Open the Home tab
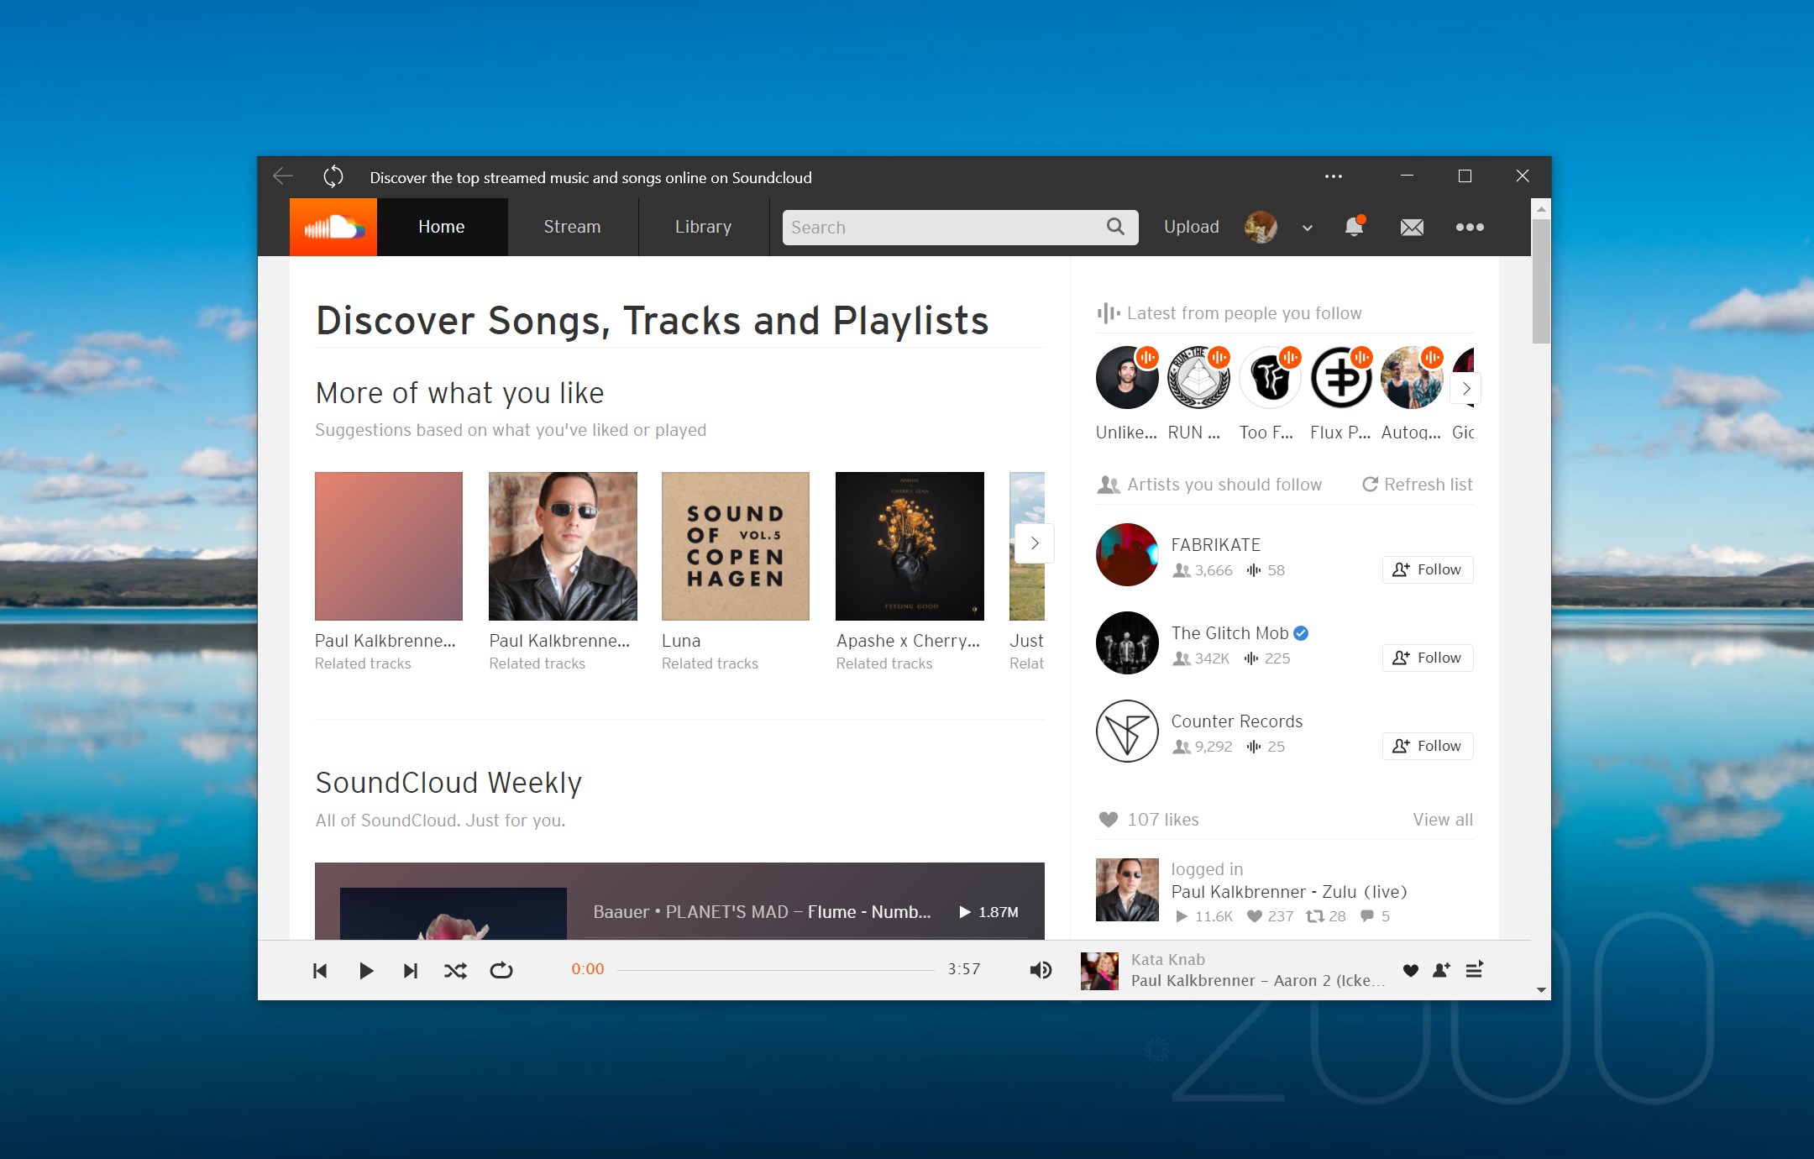Viewport: 1814px width, 1159px height. [442, 227]
